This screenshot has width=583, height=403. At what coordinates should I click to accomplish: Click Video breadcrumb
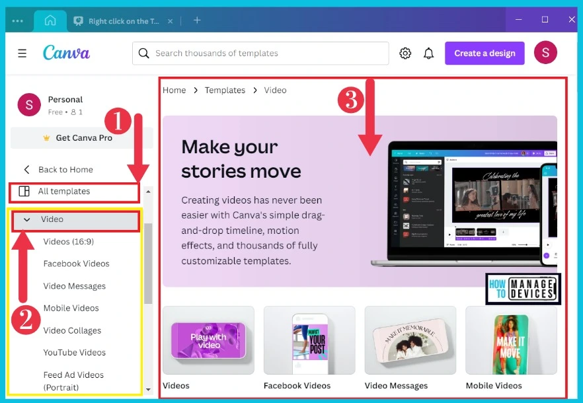(275, 91)
